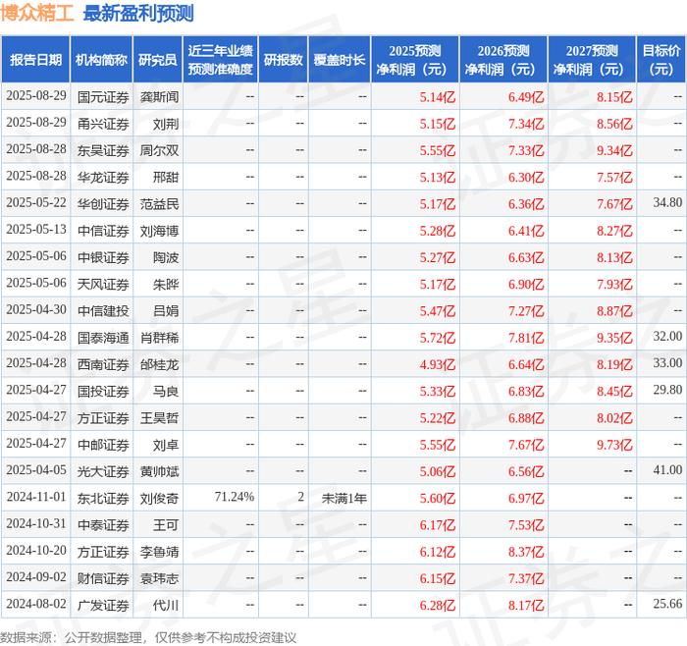The image size is (687, 646).
Task: Click researcher name 刘海博
Action: [159, 231]
